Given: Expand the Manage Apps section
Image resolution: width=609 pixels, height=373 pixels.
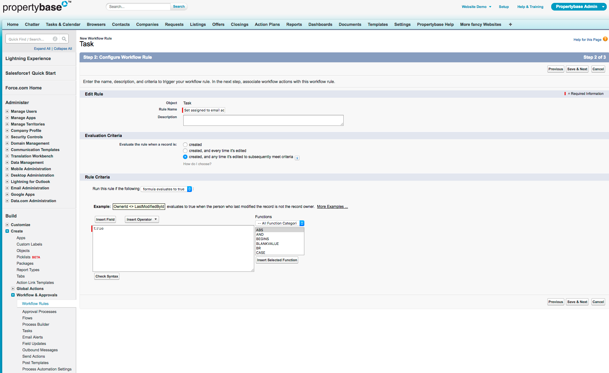Looking at the screenshot, I should pos(7,118).
